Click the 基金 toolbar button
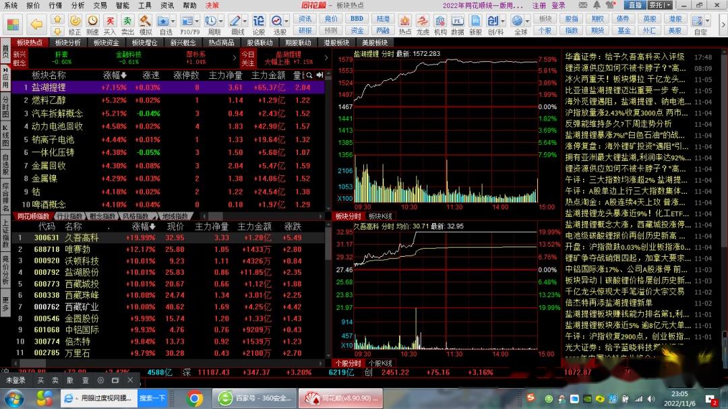 pos(624,30)
